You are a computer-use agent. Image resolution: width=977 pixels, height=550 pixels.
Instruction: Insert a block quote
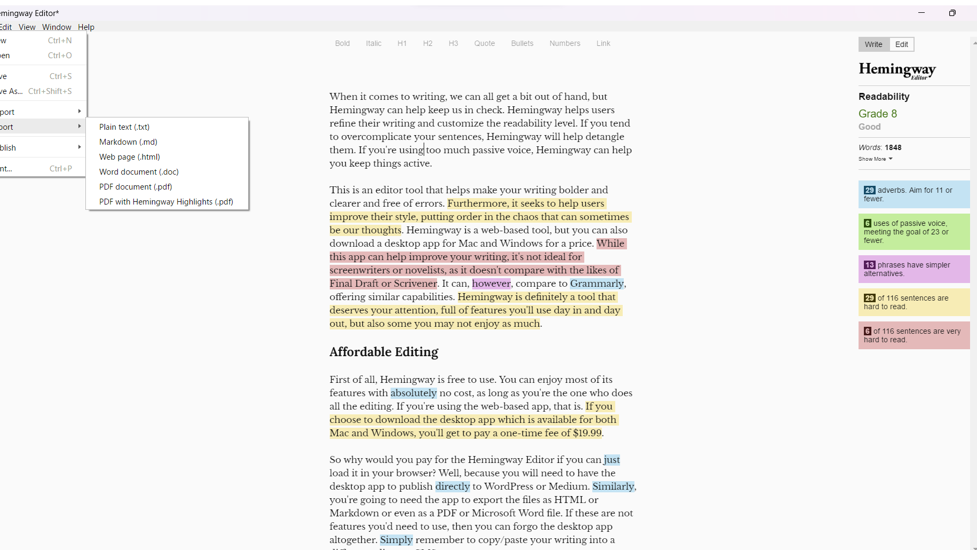[484, 43]
